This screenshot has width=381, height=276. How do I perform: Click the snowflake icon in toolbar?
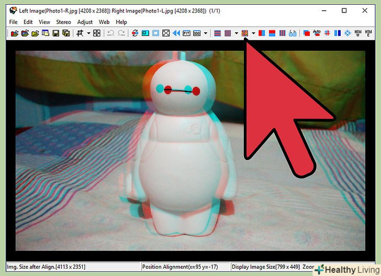[x=346, y=33]
